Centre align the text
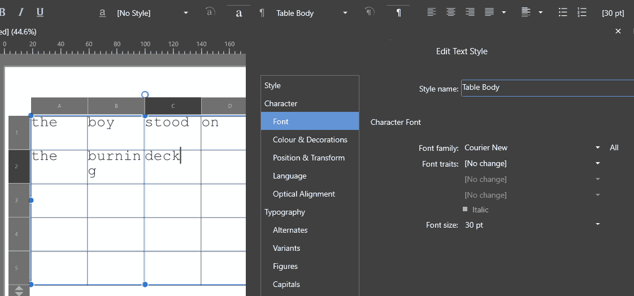Screen dimensions: 634x296 click(451, 12)
